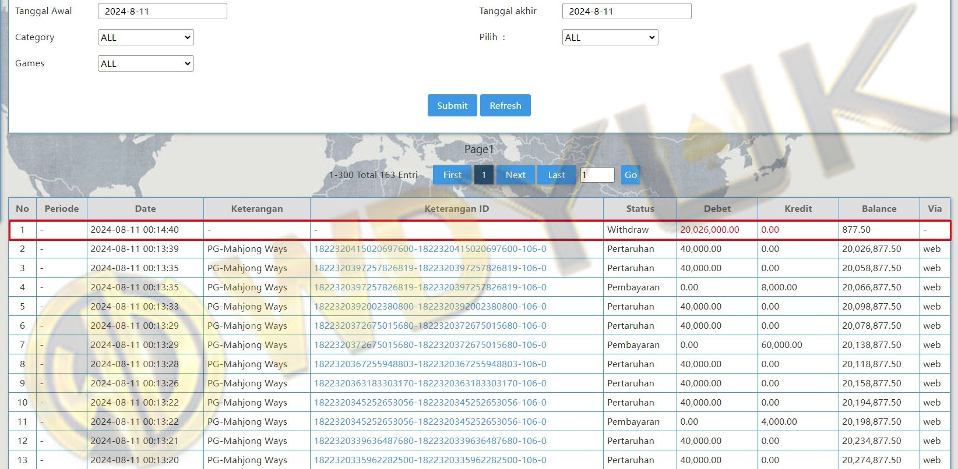Open link 1822320367255948803-1822320367255948803-106-0
The height and width of the screenshot is (469, 958).
click(x=430, y=364)
